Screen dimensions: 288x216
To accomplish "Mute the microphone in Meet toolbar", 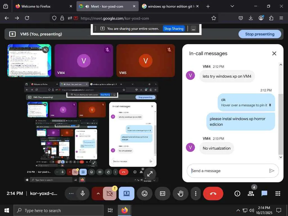I will click(83, 193).
